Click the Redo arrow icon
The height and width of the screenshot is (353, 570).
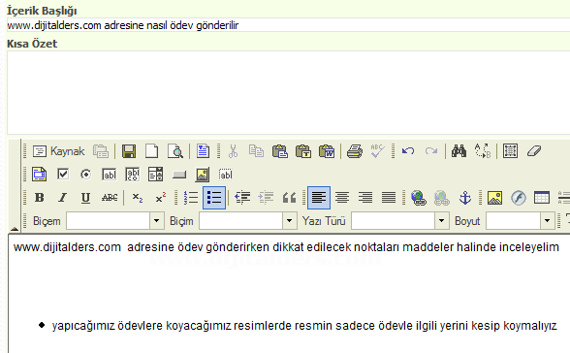coord(431,151)
